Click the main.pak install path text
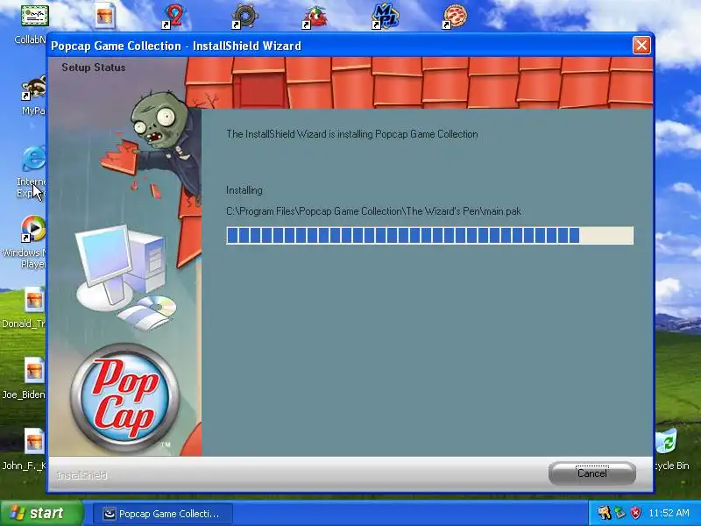Viewport: 701px width, 526px height. [374, 211]
